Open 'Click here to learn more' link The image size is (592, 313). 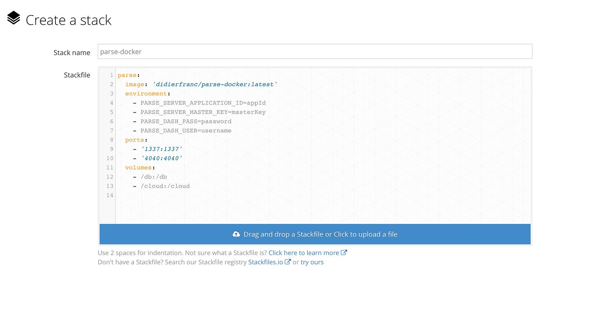pos(304,253)
